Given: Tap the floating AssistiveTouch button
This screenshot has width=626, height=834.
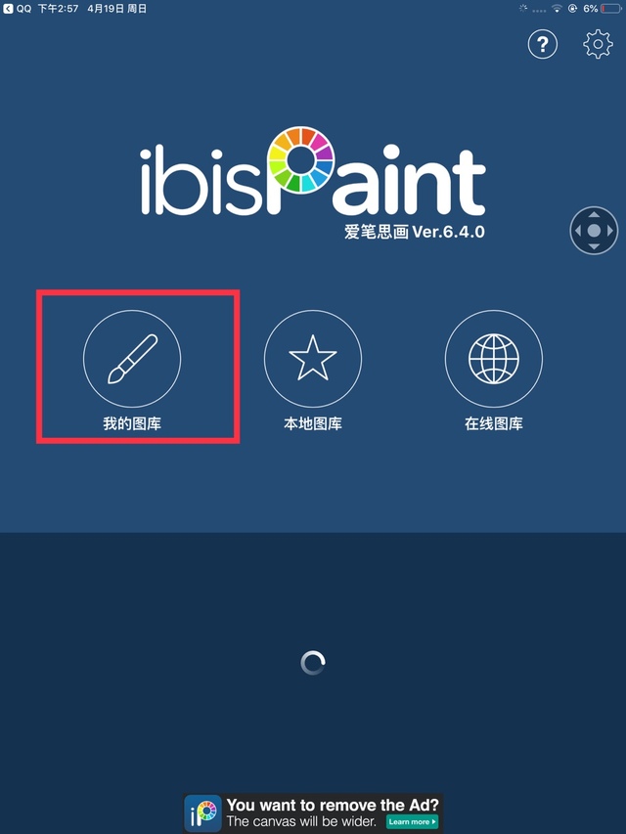Looking at the screenshot, I should tap(594, 231).
